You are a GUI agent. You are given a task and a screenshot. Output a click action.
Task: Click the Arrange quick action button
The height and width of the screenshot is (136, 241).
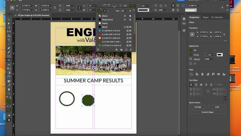(x=198, y=107)
